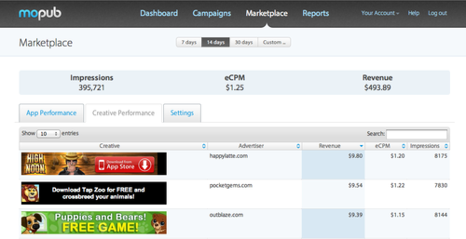Open the Custom date range dropdown
Viewport: 466px width, 239px height.
click(x=274, y=42)
